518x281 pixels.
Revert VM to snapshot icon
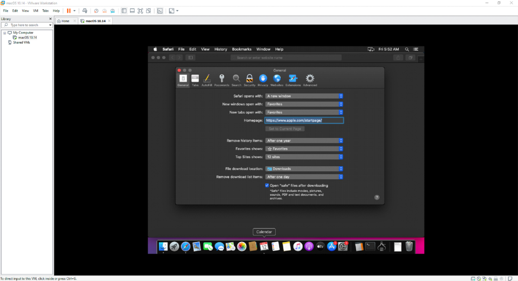point(104,11)
